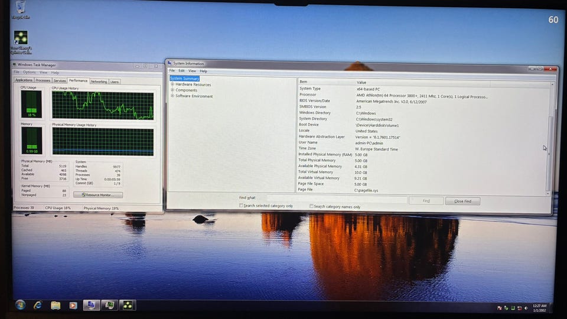
Task: Open the Windows Start menu orb
Action: [x=20, y=305]
